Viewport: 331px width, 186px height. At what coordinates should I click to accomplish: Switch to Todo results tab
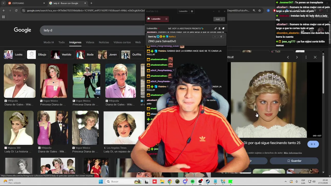pos(62,42)
